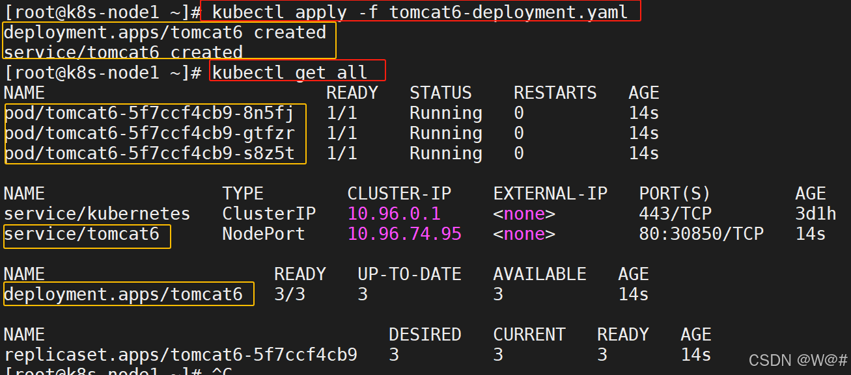Click the TYPE column header
The image size is (851, 375).
(243, 194)
